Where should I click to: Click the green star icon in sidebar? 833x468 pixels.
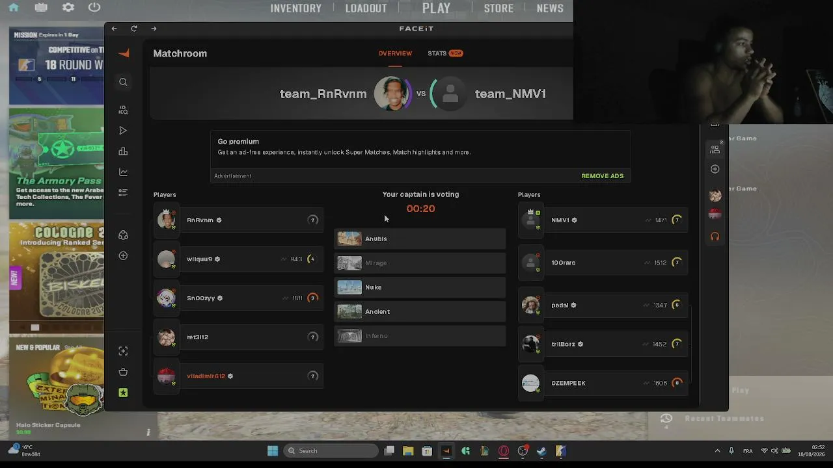pyautogui.click(x=123, y=393)
